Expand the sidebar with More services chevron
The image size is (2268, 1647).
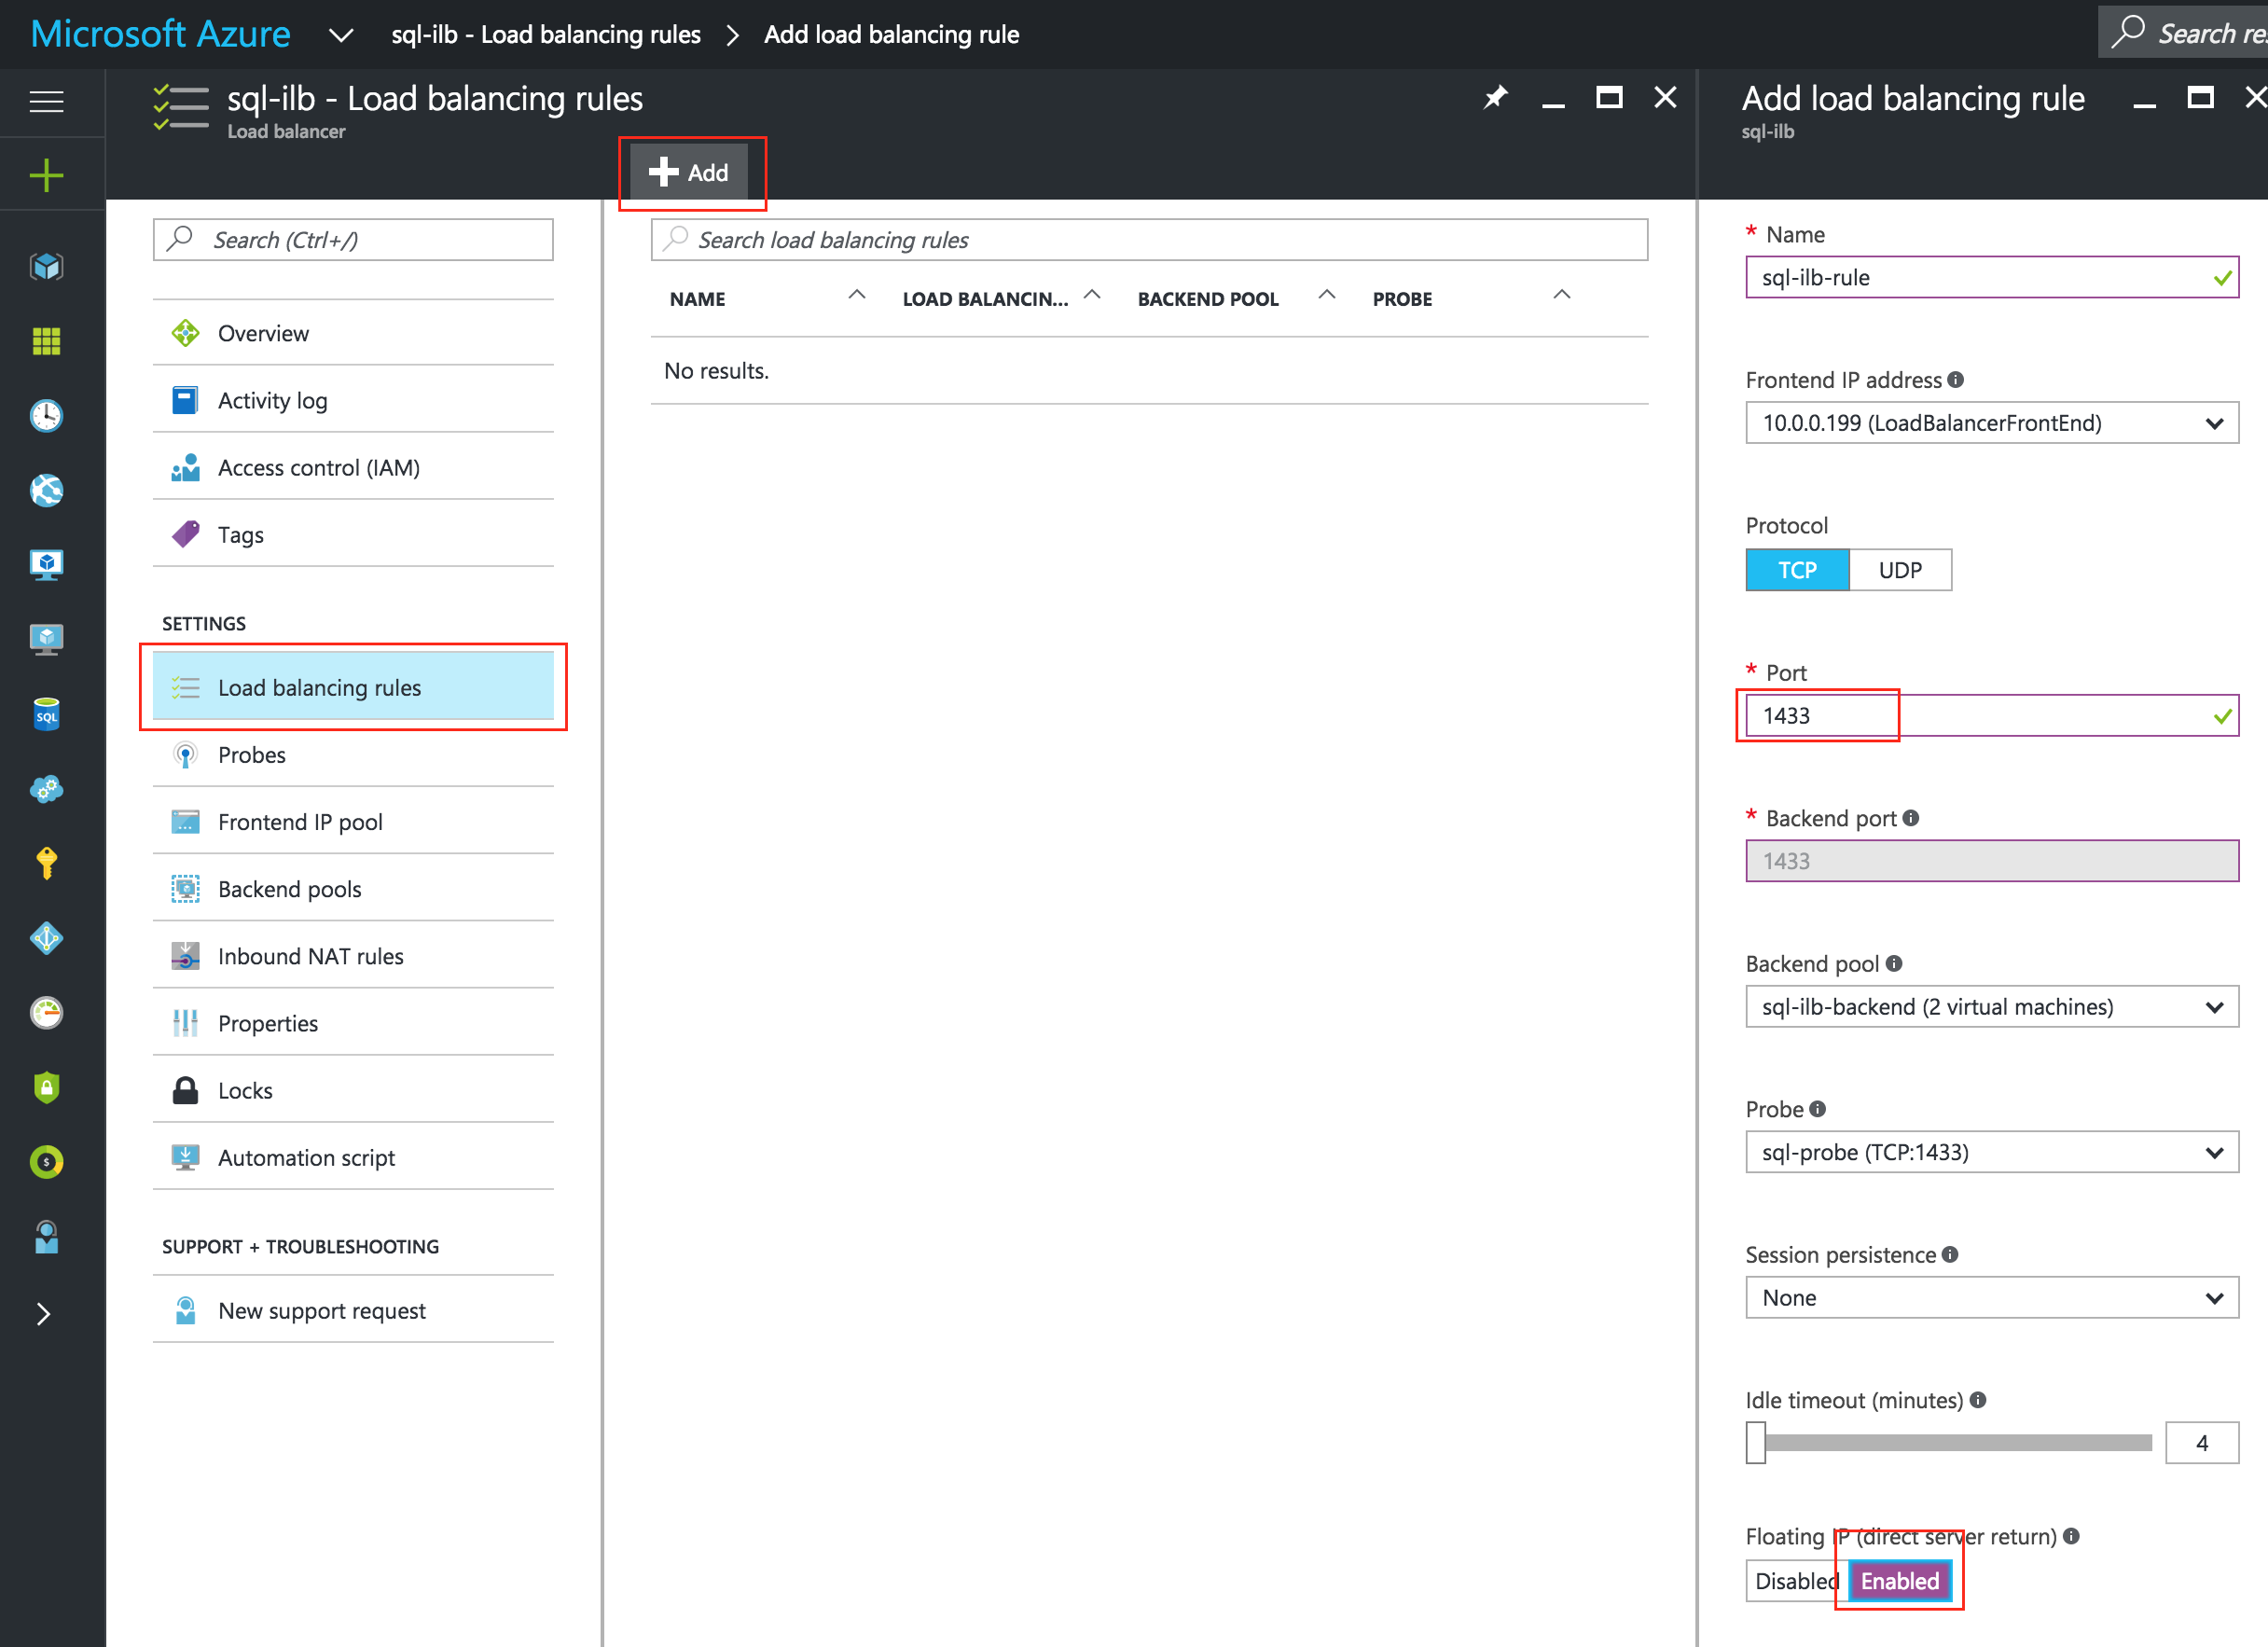[43, 1314]
